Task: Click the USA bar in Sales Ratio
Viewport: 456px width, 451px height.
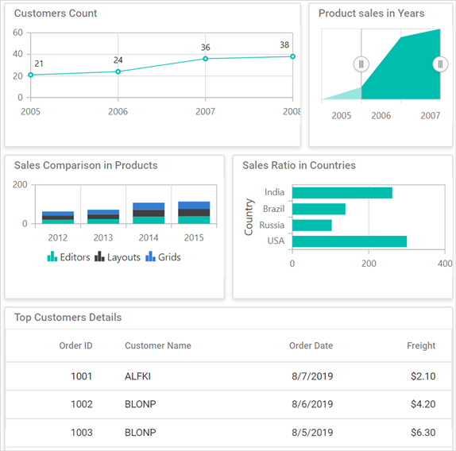Action: click(350, 241)
